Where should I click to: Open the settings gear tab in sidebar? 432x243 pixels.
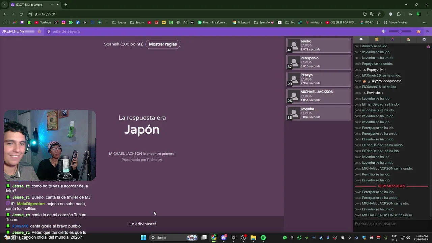(424, 39)
